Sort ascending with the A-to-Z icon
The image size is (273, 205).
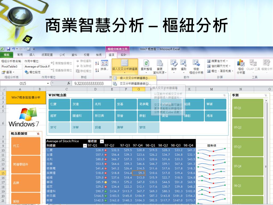(x=97, y=63)
